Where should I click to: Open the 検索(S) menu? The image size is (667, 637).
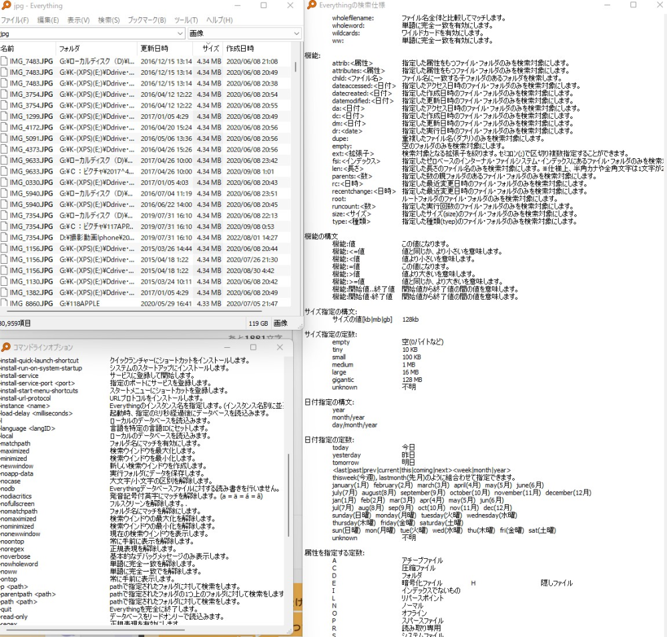[x=109, y=20]
